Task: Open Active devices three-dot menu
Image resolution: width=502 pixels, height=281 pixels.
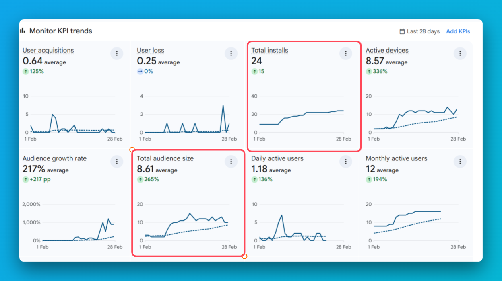Action: [x=460, y=53]
